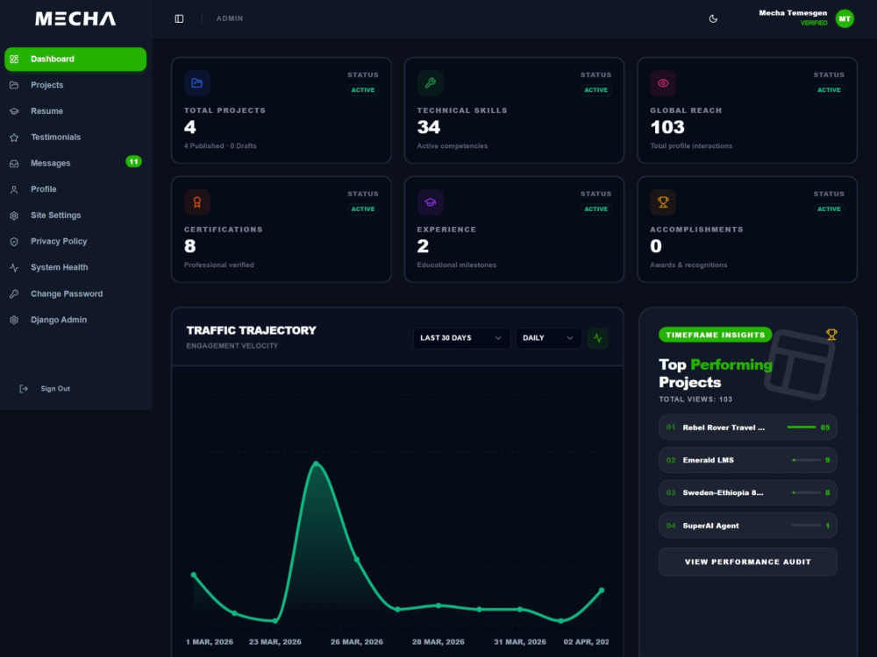This screenshot has height=657, width=877.
Task: Open the Dashboard menu item
Action: (75, 60)
